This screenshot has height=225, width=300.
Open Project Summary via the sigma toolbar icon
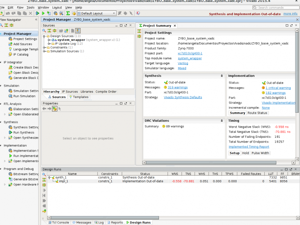click(x=67, y=13)
